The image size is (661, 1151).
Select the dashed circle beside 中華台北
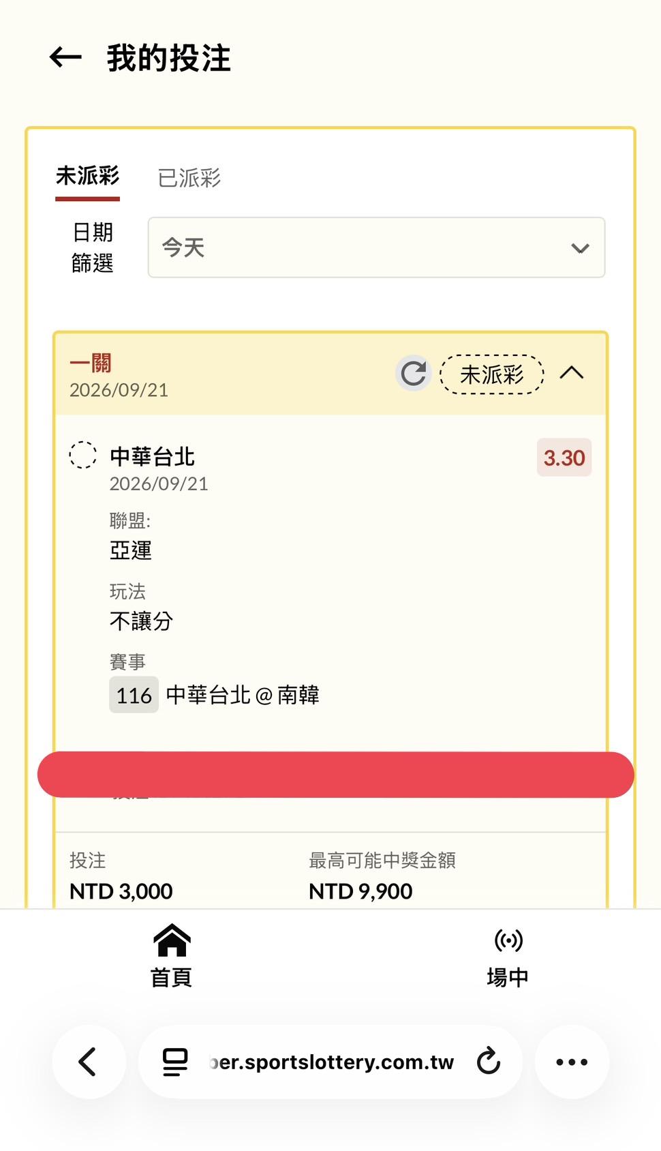click(83, 455)
